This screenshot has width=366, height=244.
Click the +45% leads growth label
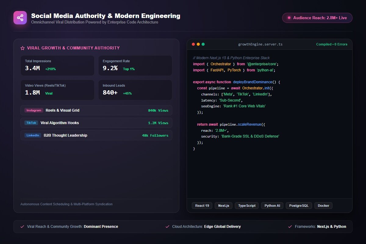click(127, 93)
